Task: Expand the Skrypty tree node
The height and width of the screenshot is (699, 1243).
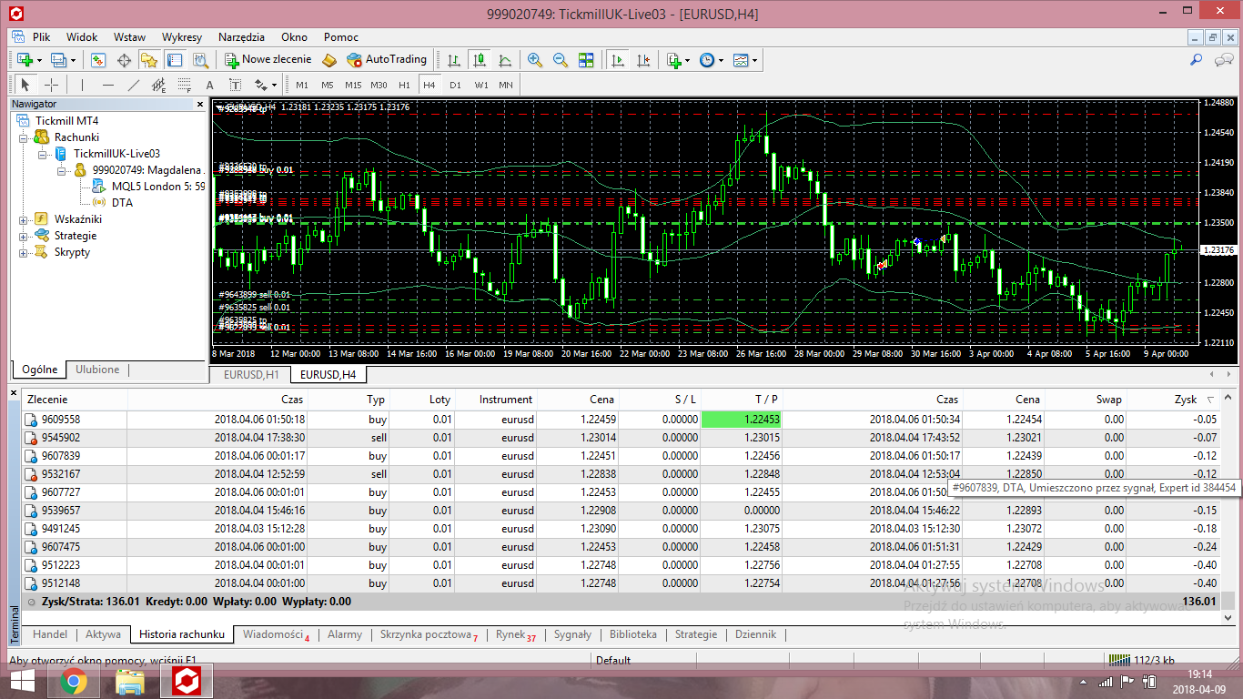Action: (24, 252)
